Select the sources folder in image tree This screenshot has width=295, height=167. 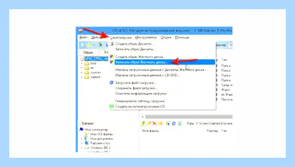coord(95,72)
